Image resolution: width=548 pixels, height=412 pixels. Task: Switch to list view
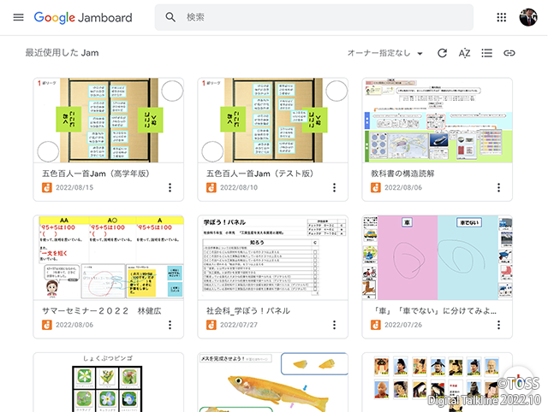pyautogui.click(x=486, y=53)
